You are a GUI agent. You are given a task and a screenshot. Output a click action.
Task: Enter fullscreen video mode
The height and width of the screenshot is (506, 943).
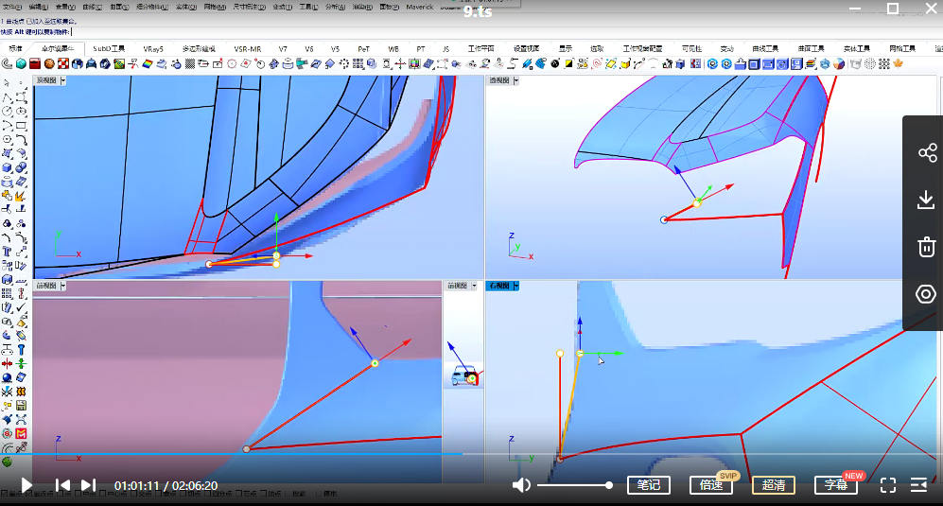pos(887,485)
